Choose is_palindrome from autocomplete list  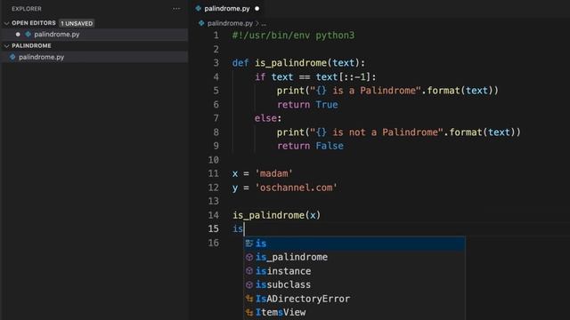click(x=354, y=257)
